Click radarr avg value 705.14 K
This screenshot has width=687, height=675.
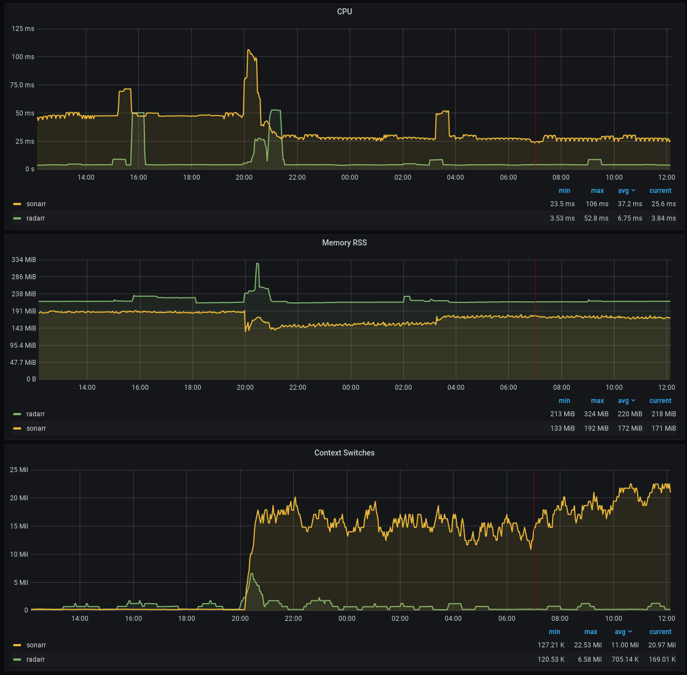(625, 660)
